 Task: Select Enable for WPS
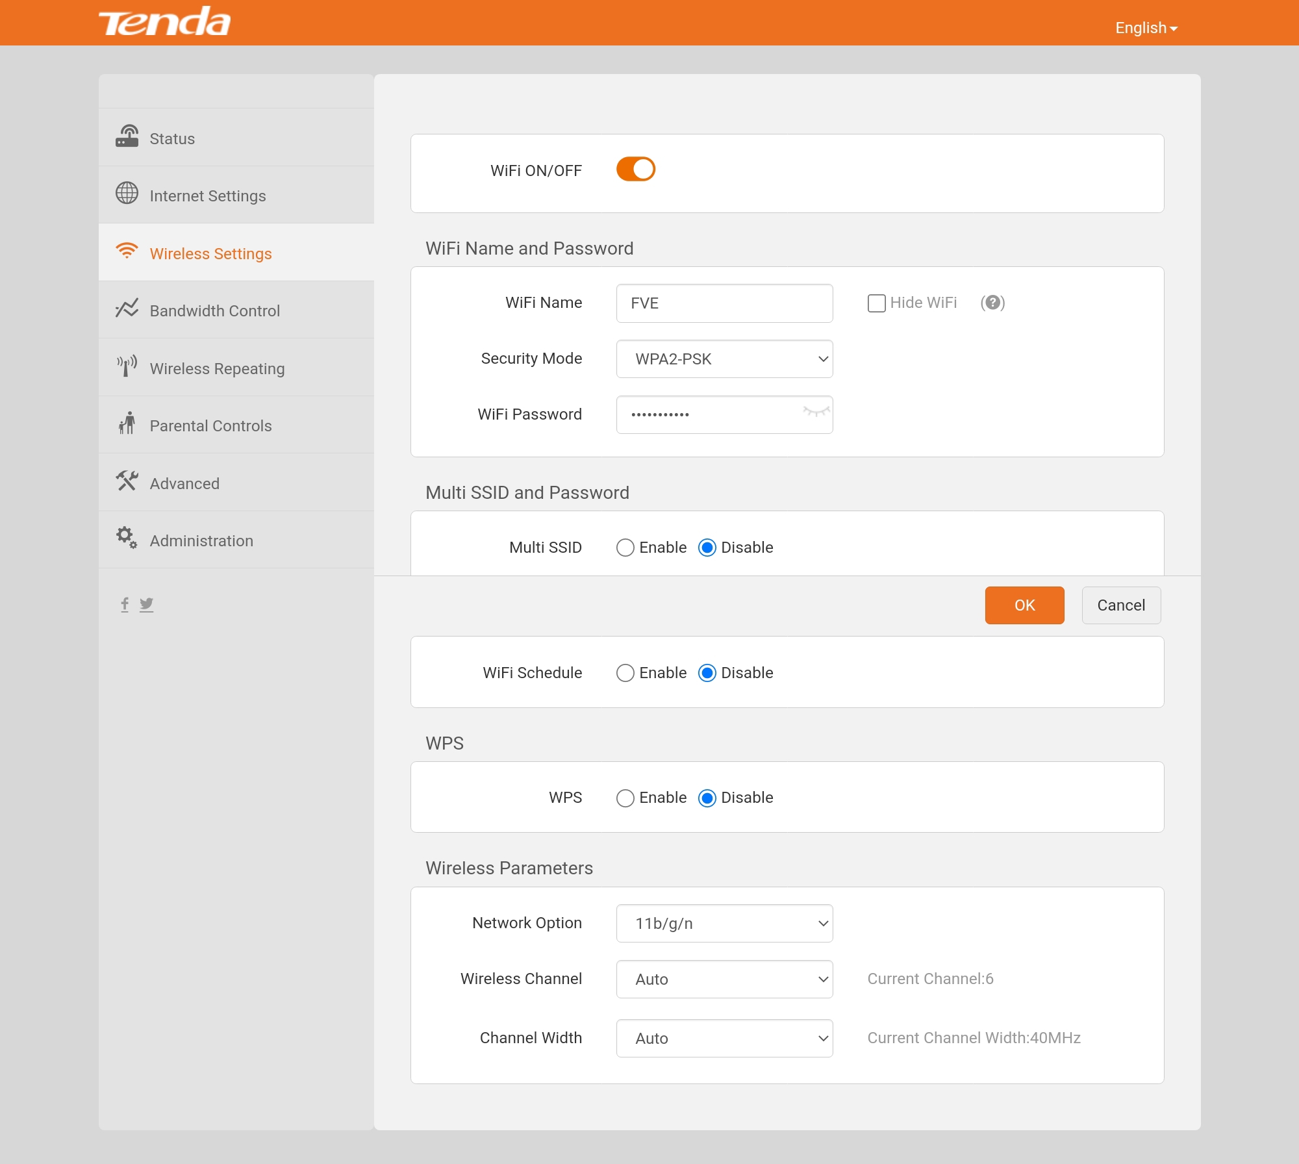pos(625,798)
